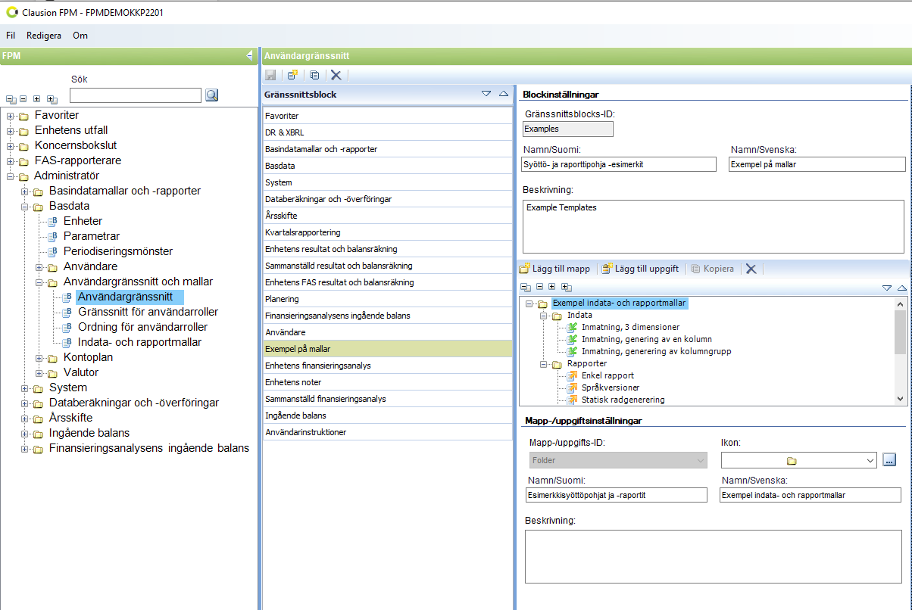The image size is (912, 610).
Task: Click the search magnifier icon beside Sök field
Action: (212, 95)
